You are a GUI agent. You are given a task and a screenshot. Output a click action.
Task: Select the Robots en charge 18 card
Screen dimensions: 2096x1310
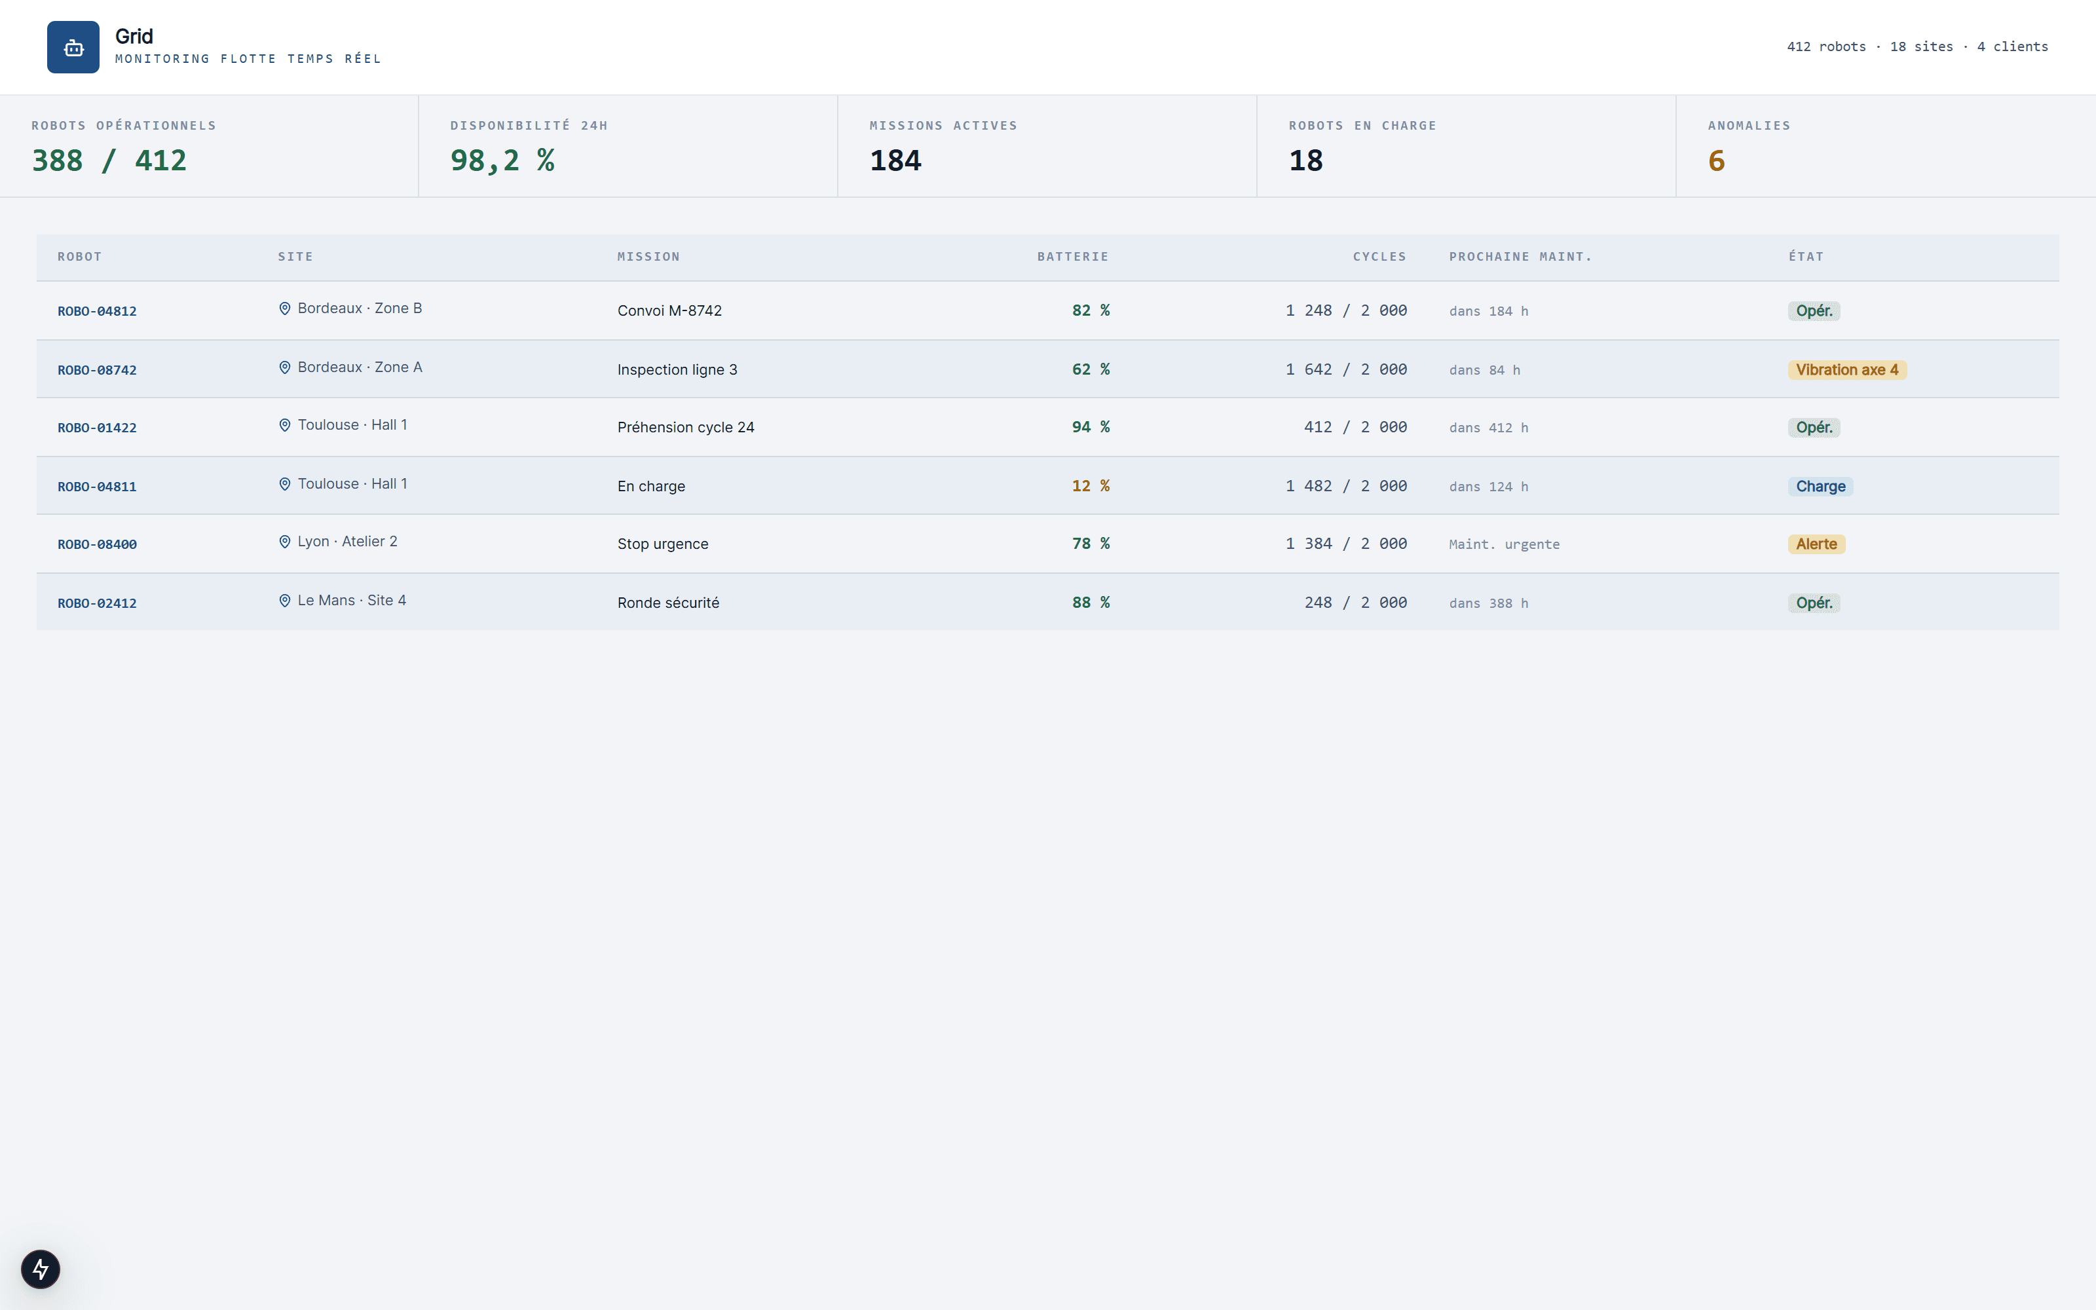tap(1467, 147)
